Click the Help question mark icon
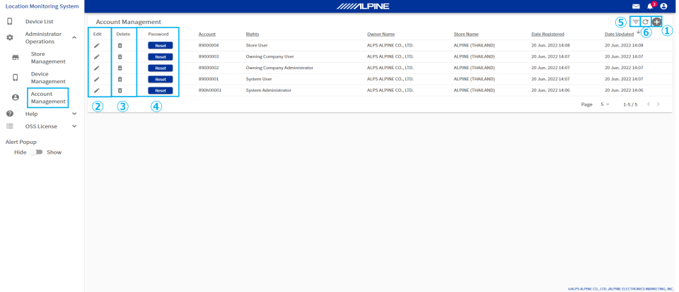This screenshot has width=679, height=292. click(9, 114)
